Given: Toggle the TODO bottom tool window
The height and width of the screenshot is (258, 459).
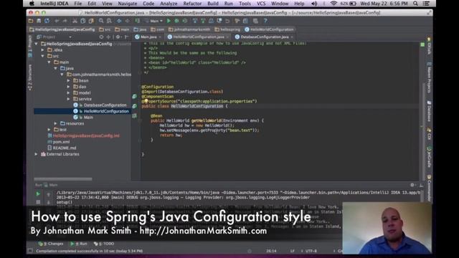Looking at the screenshot, I should 104,244.
